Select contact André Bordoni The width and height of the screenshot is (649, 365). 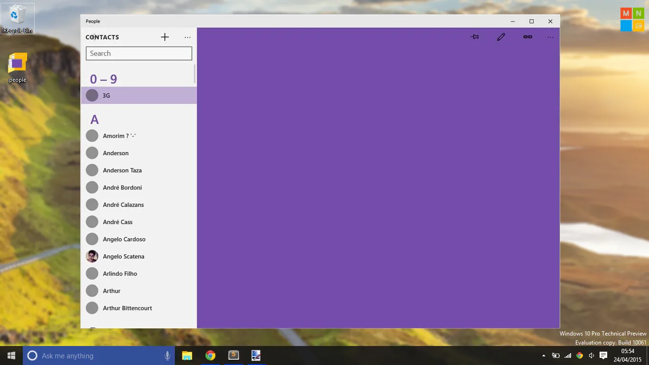point(139,187)
